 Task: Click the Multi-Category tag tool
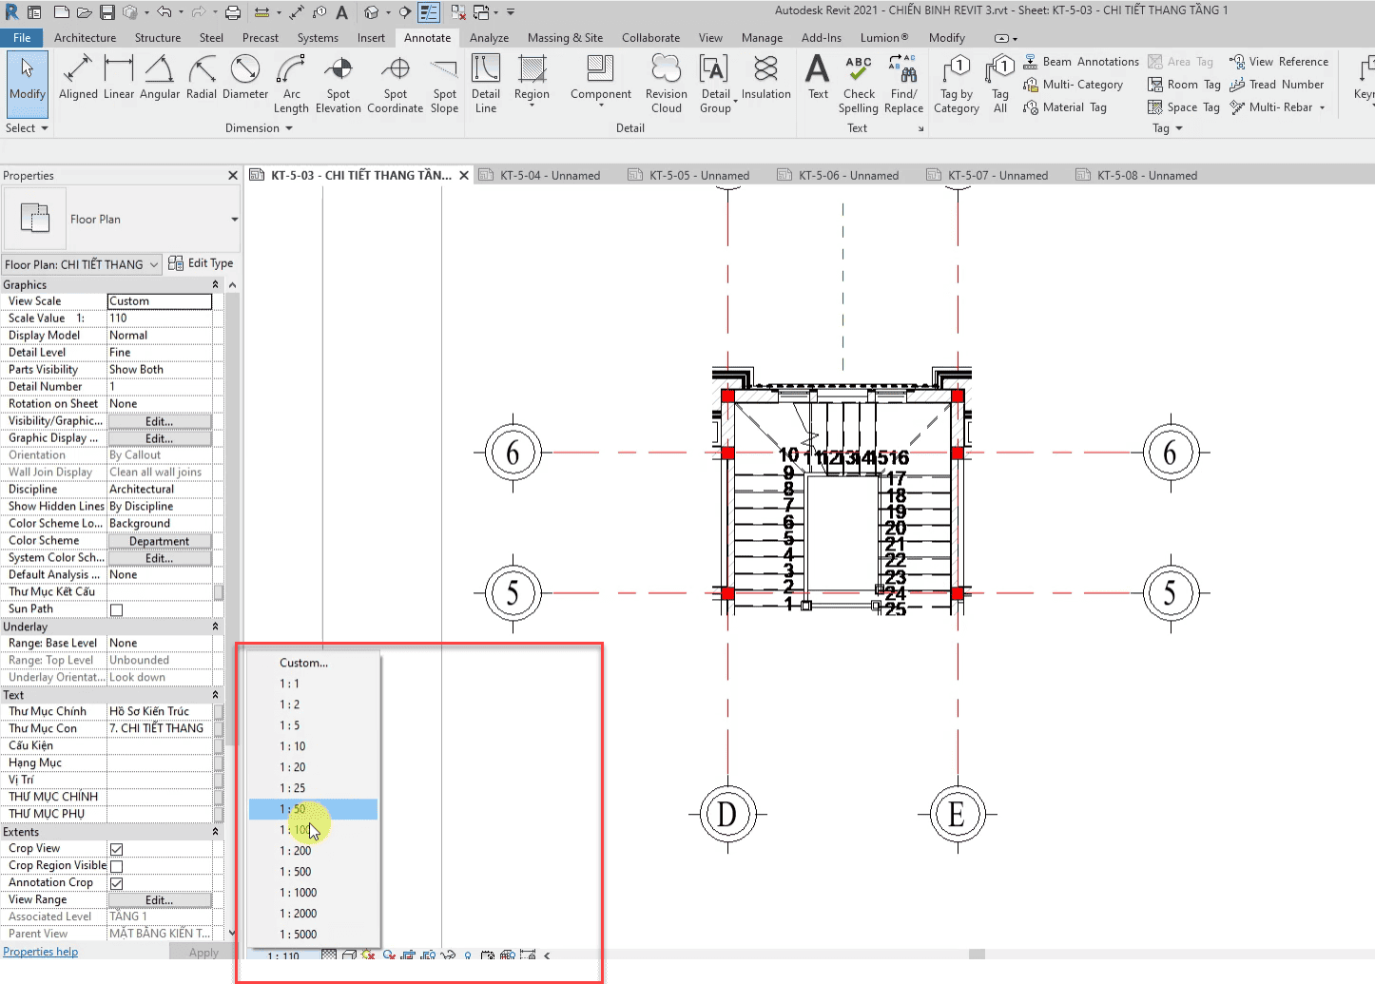point(1073,85)
